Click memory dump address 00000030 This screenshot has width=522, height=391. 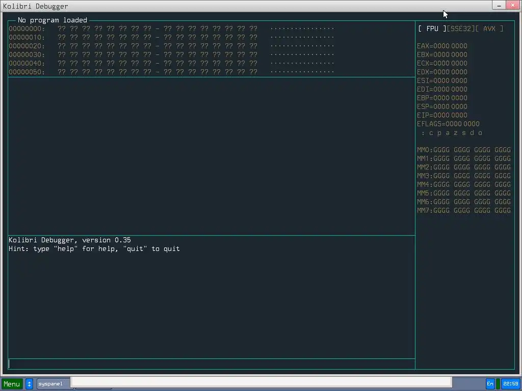pyautogui.click(x=27, y=54)
